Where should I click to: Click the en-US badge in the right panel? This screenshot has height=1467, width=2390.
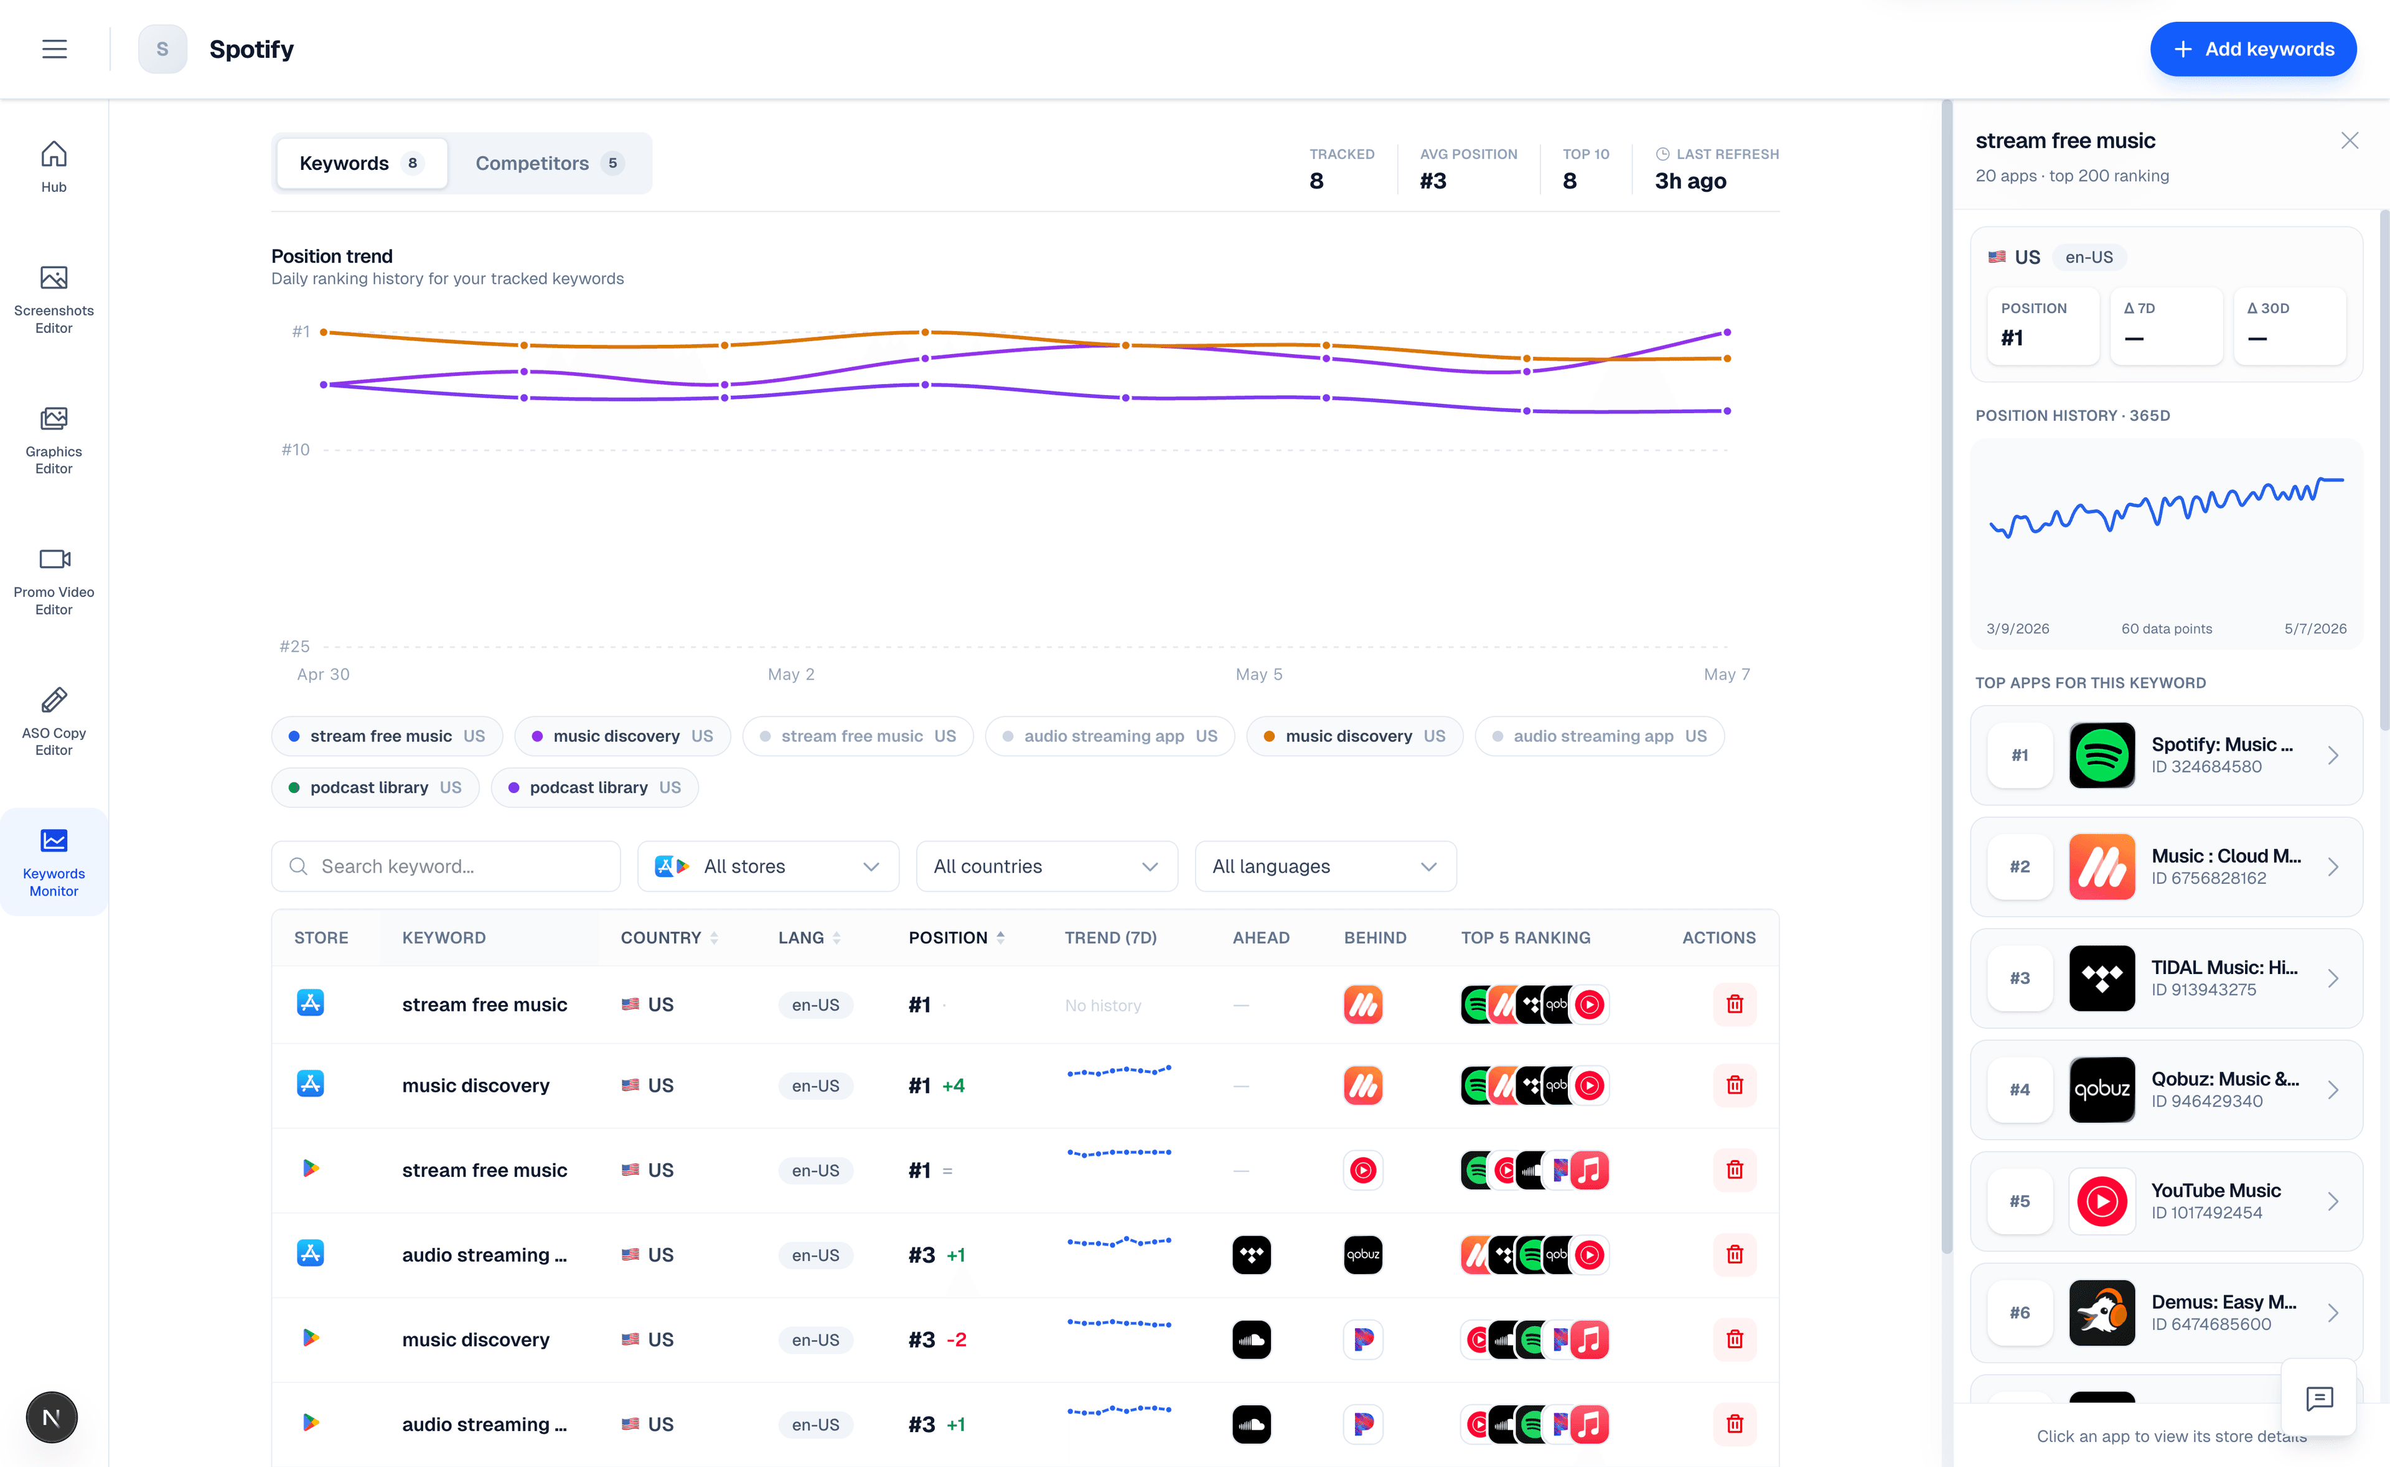(2088, 257)
